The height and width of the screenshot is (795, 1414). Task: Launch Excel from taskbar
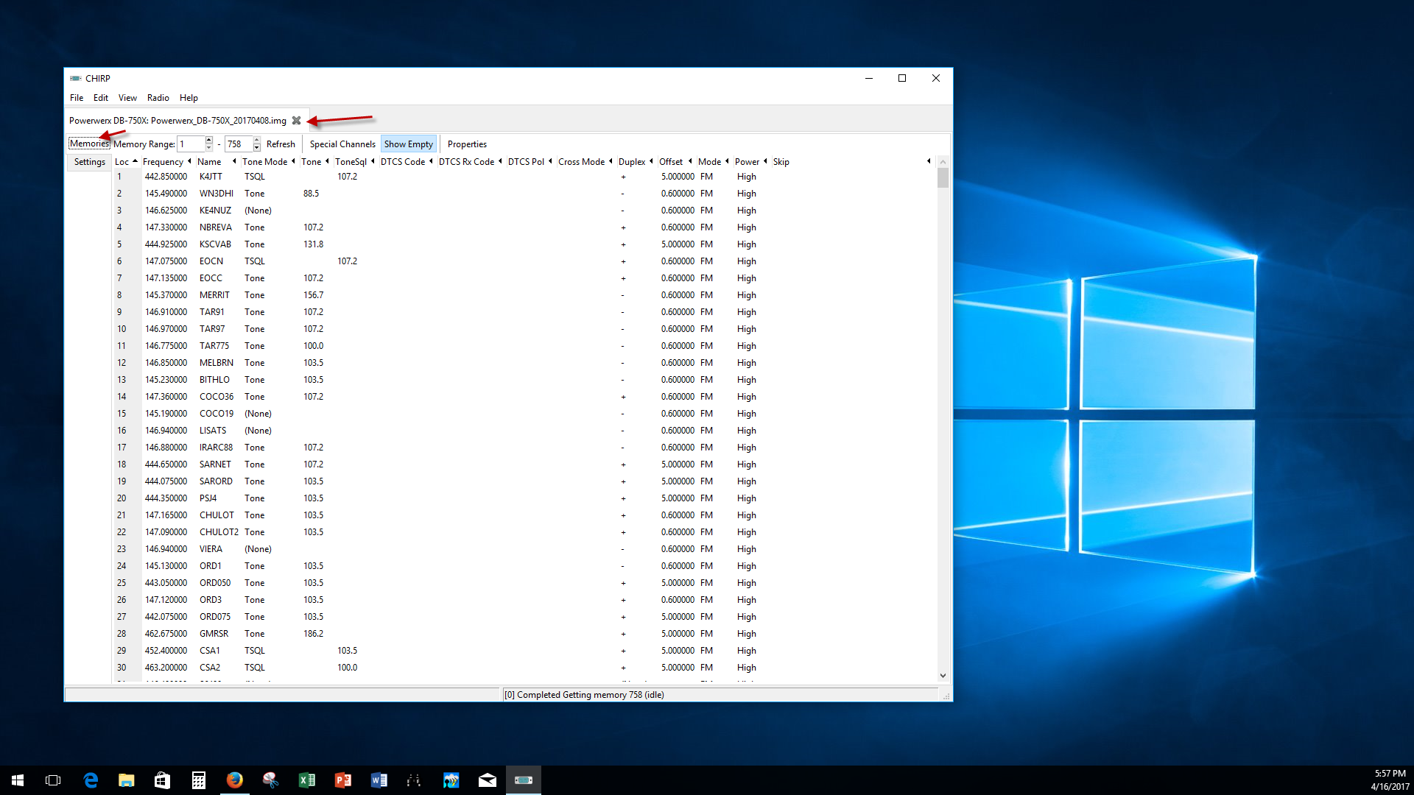[307, 780]
